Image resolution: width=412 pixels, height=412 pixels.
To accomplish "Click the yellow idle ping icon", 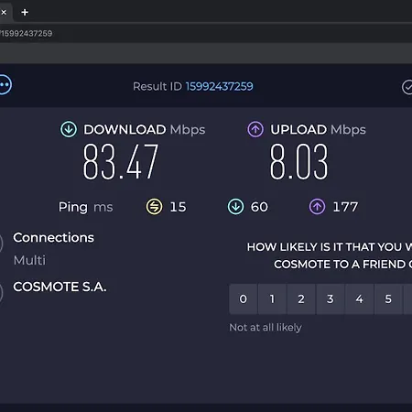I will click(x=154, y=207).
